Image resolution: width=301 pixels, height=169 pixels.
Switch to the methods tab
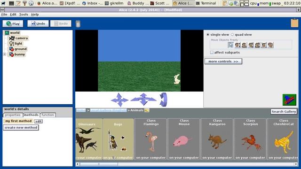[31, 115]
